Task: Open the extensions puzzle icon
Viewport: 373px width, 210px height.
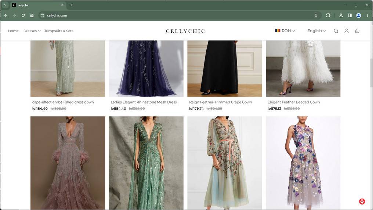Action: pyautogui.click(x=328, y=15)
